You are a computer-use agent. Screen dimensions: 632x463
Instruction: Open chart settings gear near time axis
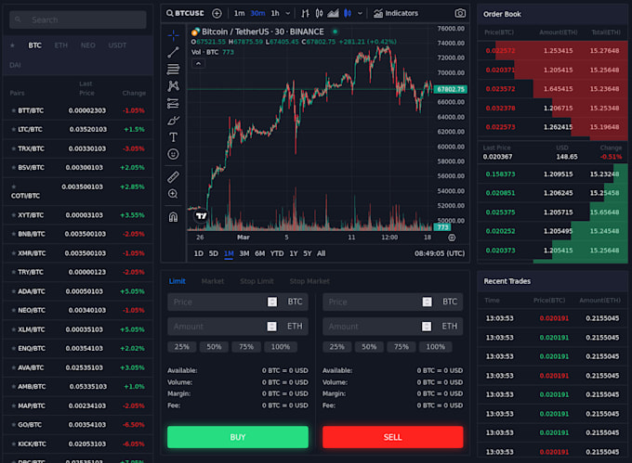click(x=452, y=238)
